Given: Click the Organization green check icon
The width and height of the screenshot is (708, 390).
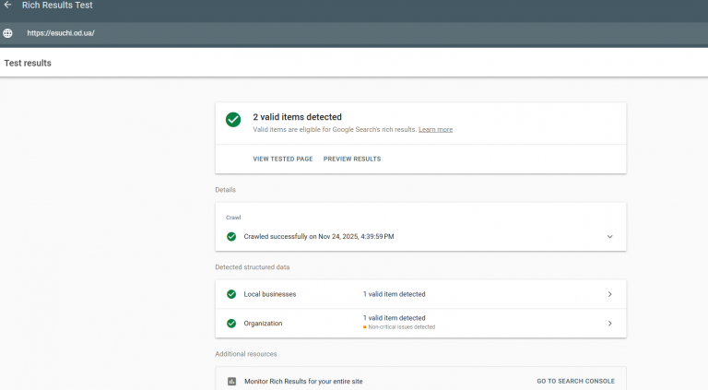Looking at the screenshot, I should [231, 324].
